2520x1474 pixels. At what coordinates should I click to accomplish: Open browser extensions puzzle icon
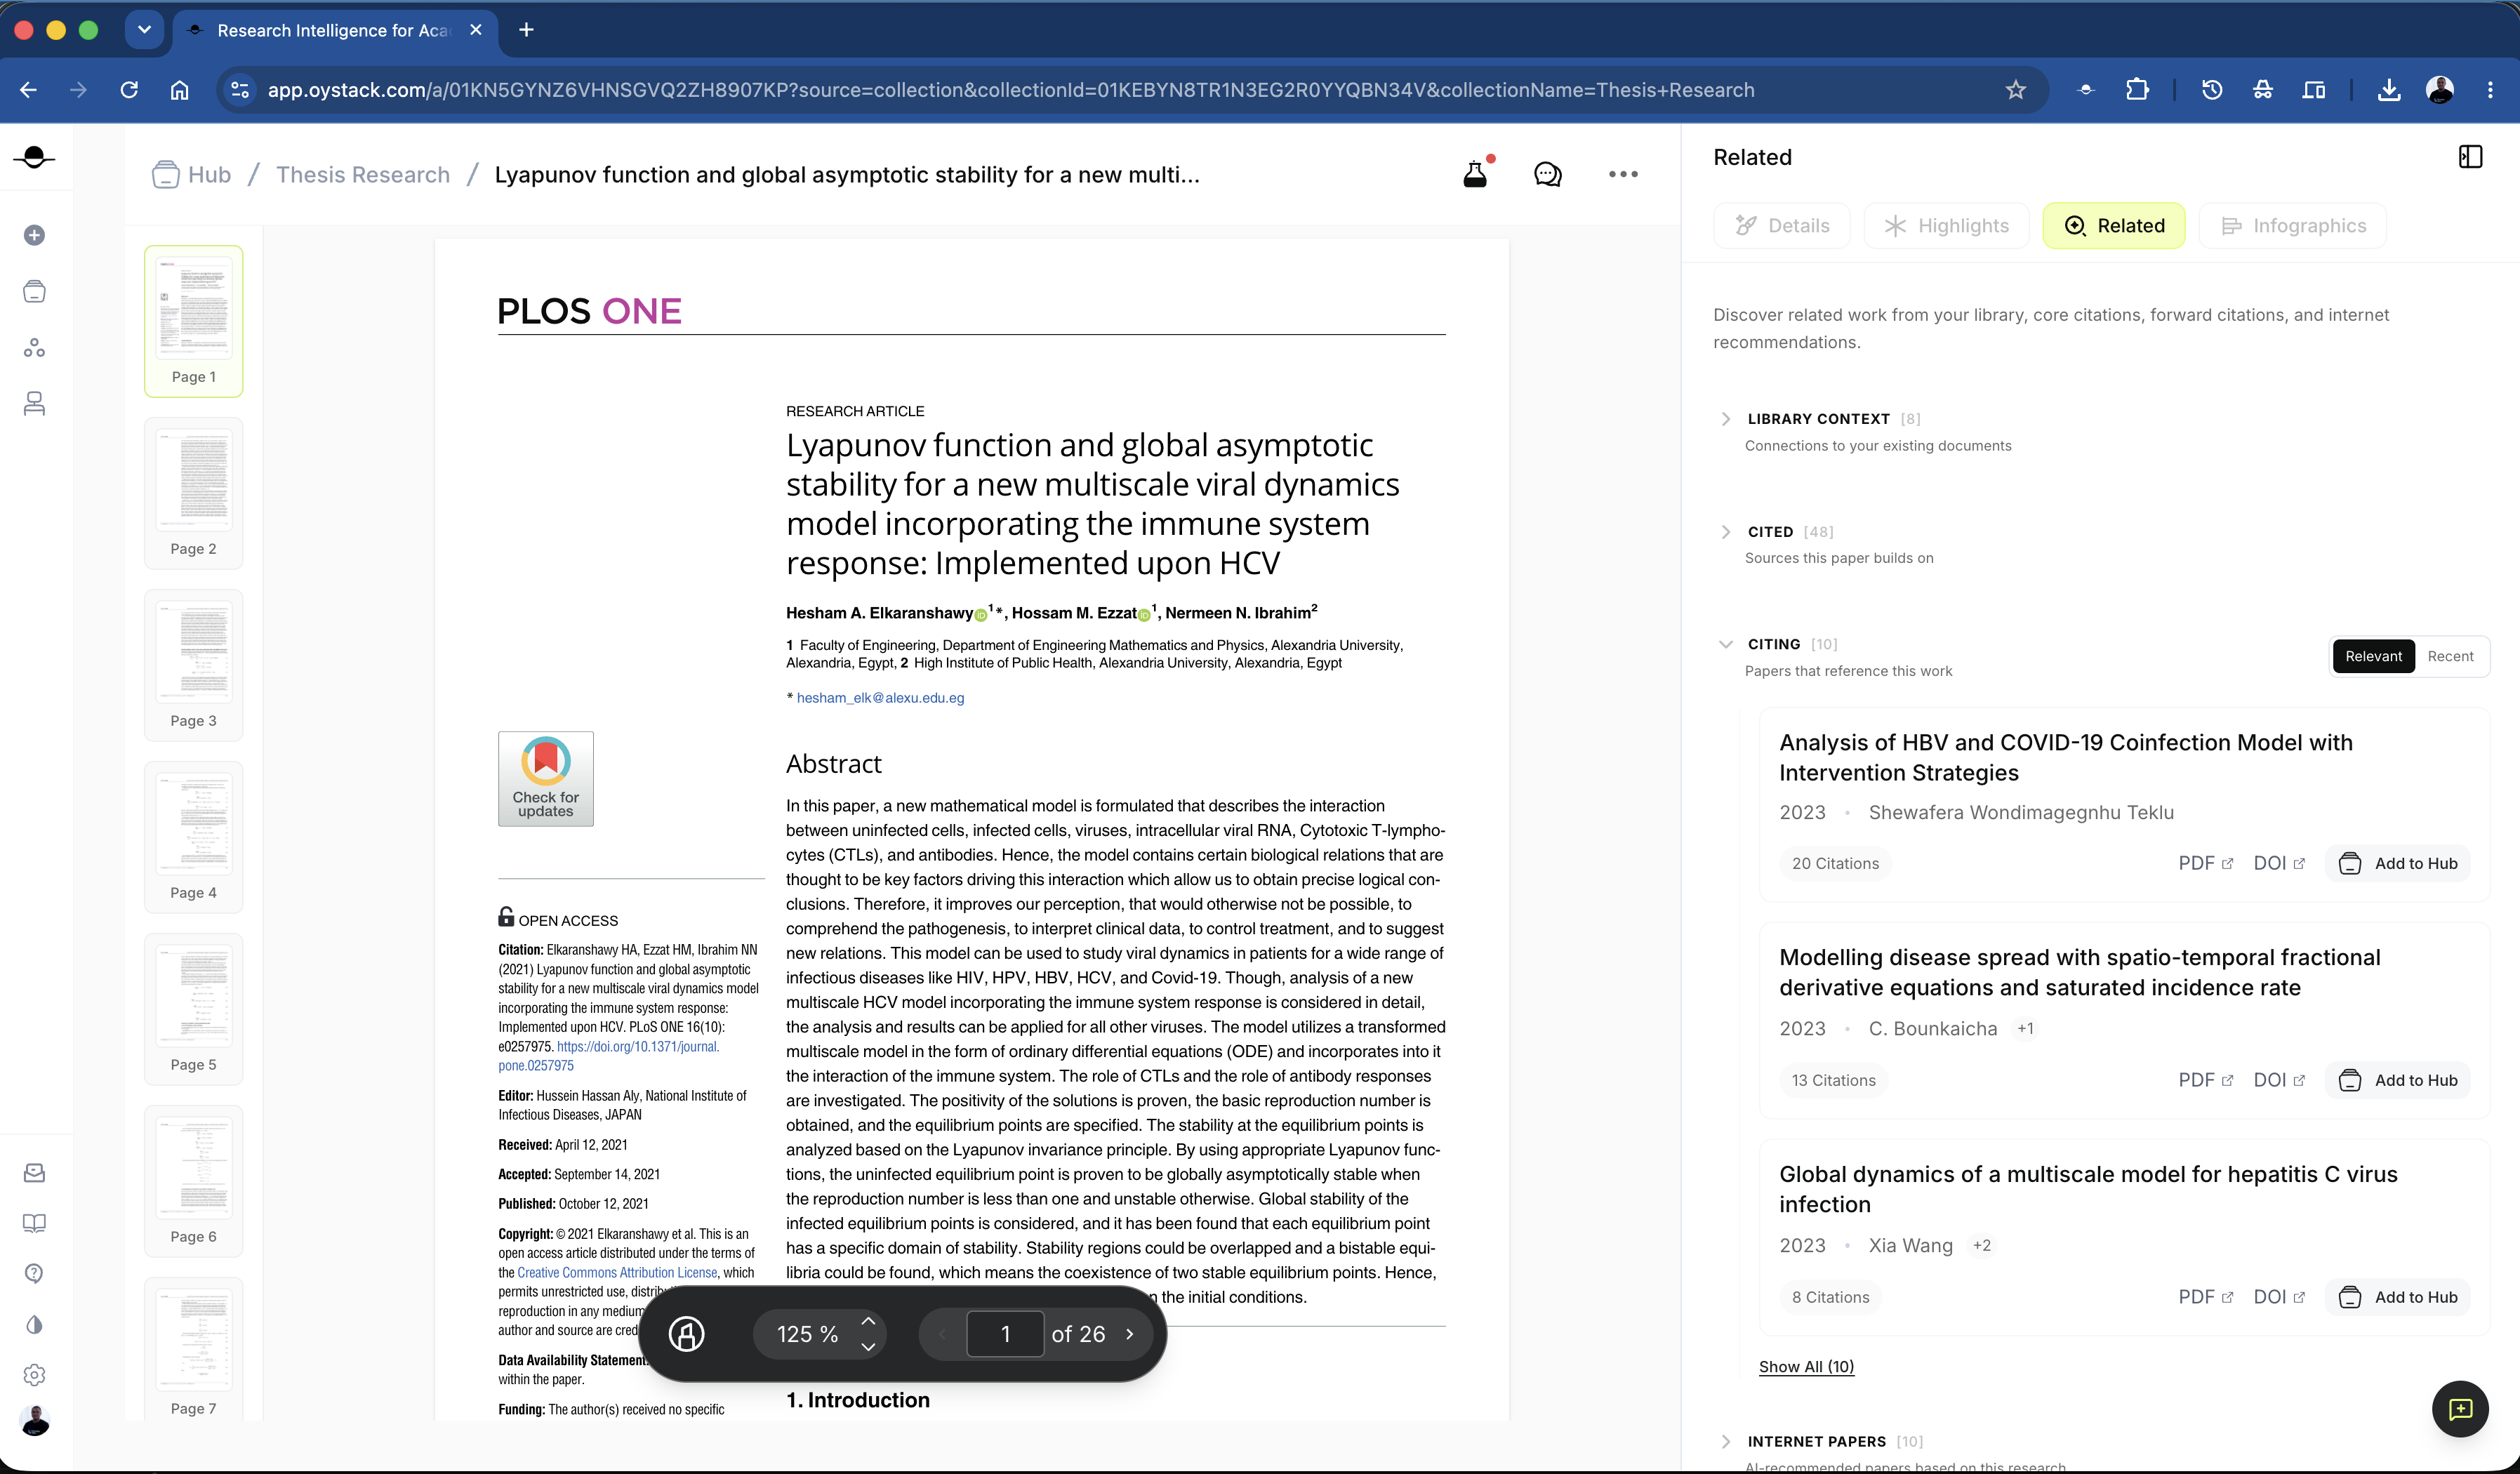(x=2137, y=90)
